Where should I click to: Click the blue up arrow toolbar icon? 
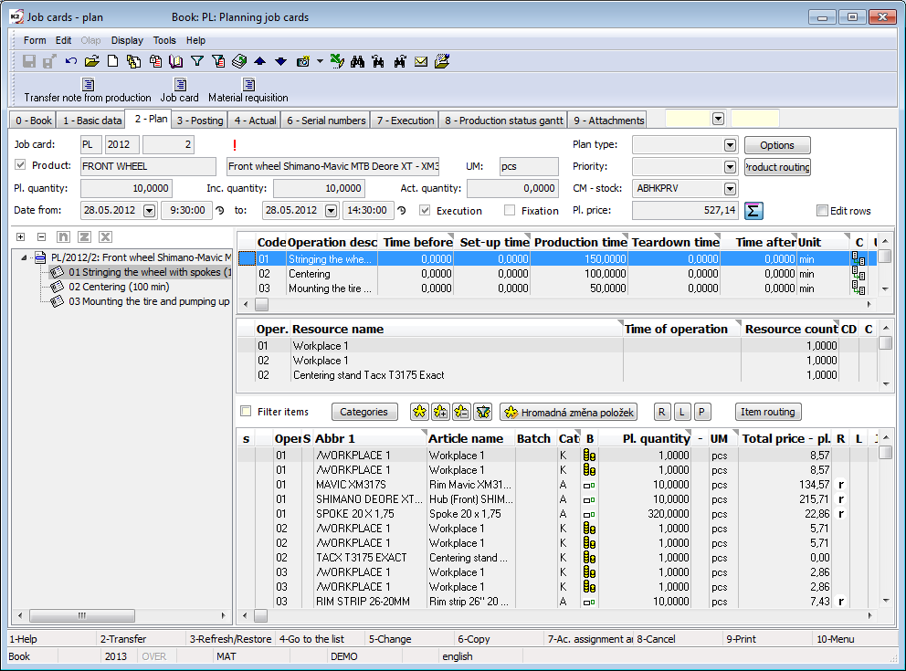coord(260,62)
